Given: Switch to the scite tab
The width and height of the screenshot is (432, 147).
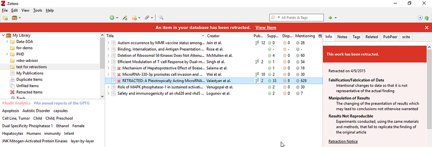Looking at the screenshot, I should (406, 37).
